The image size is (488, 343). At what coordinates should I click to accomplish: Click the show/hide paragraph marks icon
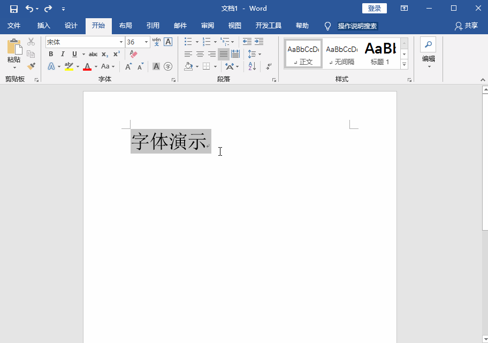(269, 67)
